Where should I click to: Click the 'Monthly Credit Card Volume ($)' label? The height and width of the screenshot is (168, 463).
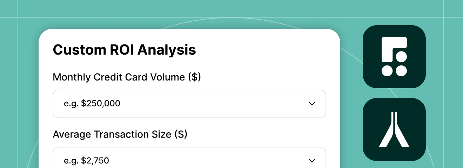pos(127,77)
